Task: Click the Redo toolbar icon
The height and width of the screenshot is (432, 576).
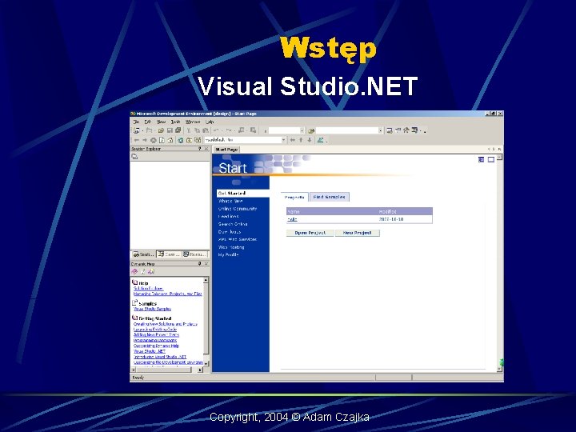Action: coord(229,130)
